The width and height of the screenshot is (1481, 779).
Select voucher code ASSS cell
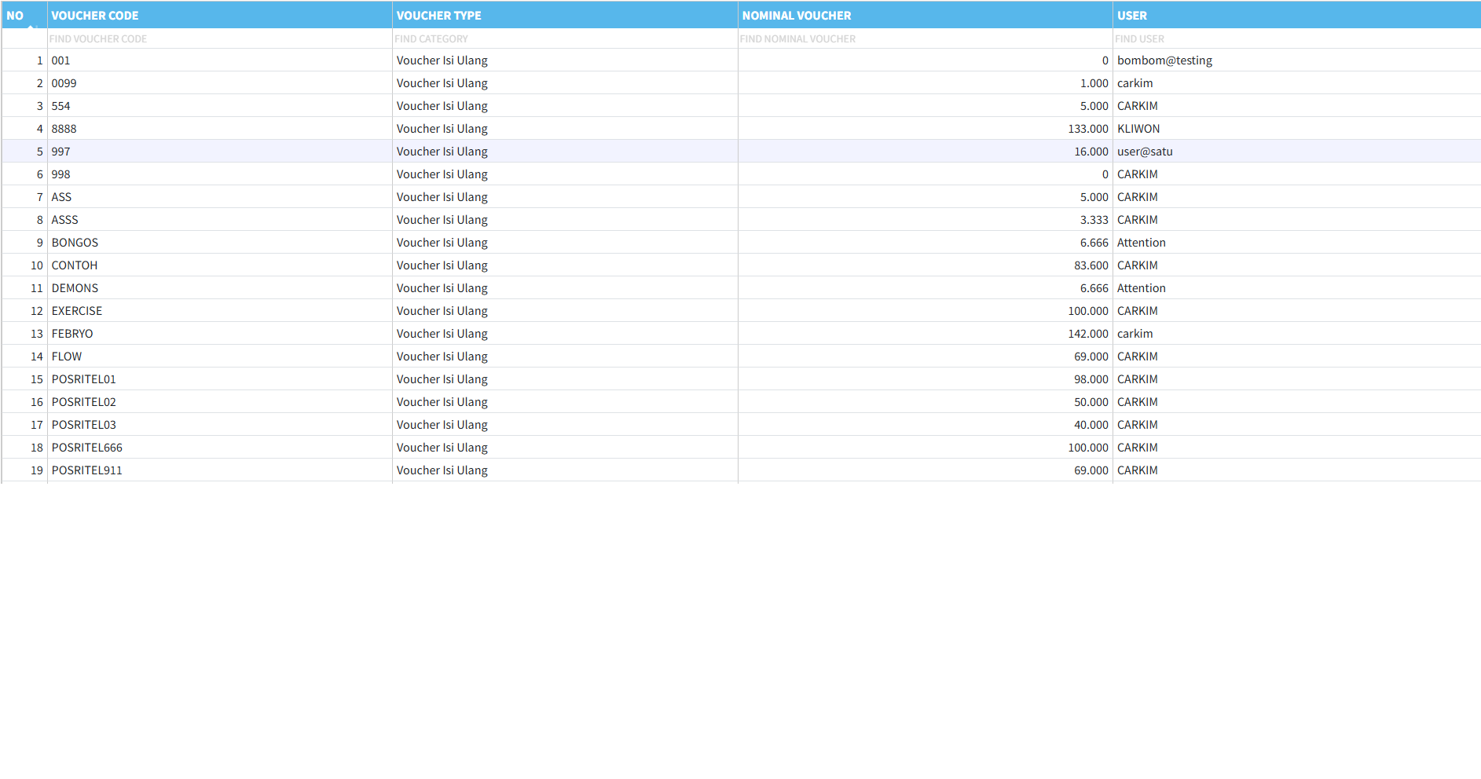220,220
